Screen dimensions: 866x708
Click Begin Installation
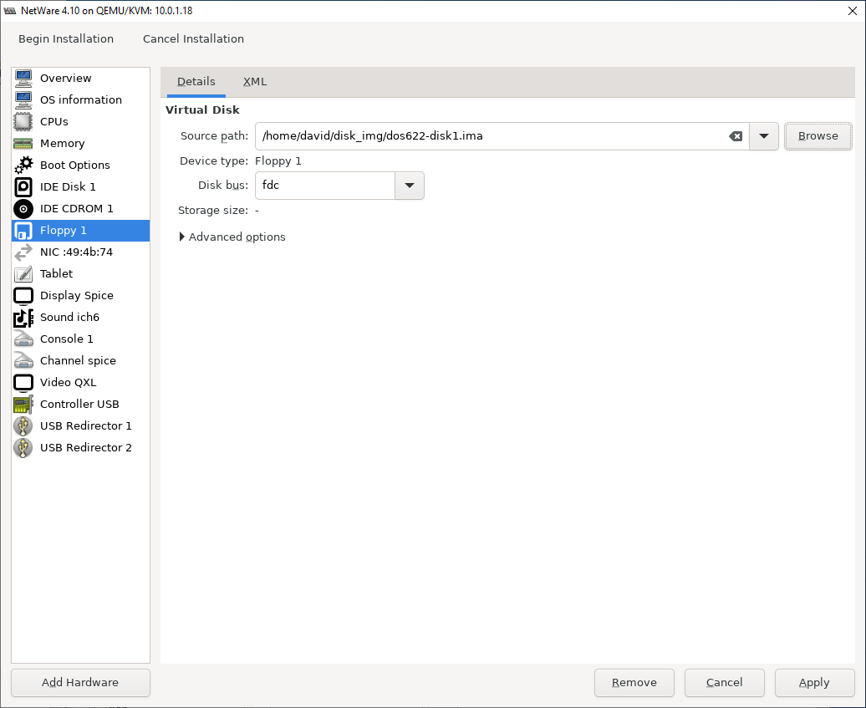click(66, 38)
